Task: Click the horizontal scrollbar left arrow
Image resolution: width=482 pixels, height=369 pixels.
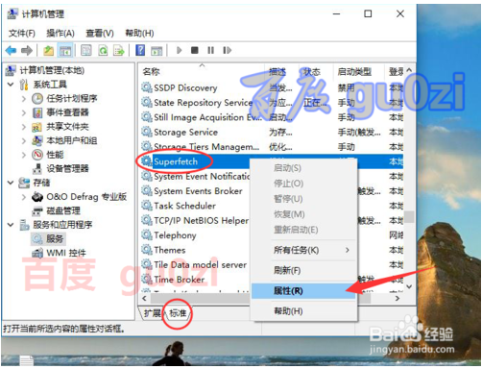Action: (144, 299)
